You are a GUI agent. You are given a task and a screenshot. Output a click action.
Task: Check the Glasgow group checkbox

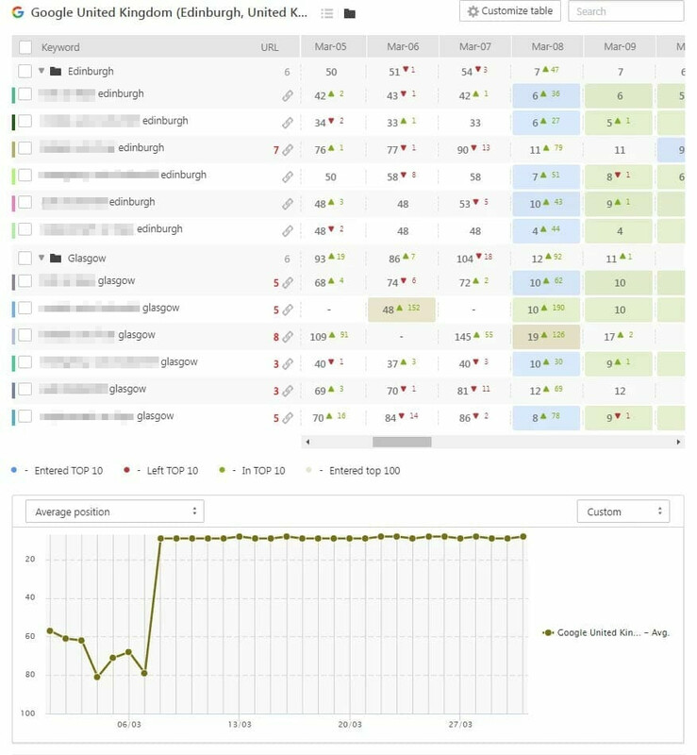click(25, 258)
